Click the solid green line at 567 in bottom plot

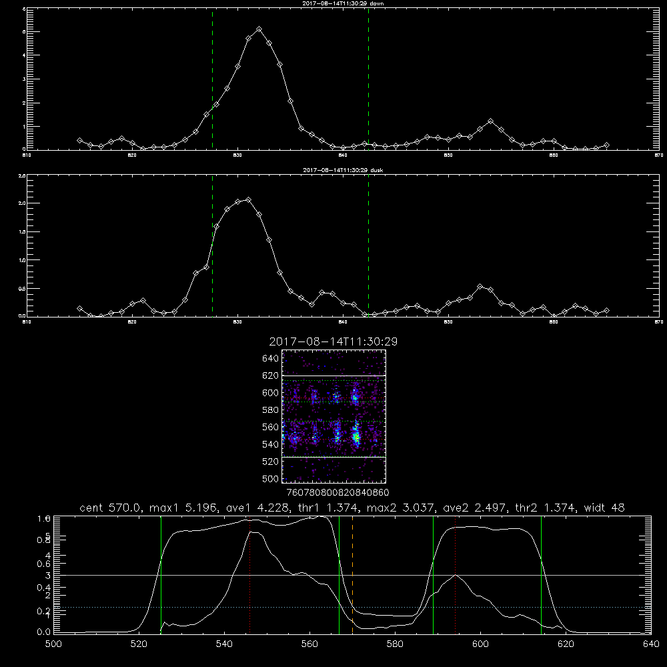339,575
